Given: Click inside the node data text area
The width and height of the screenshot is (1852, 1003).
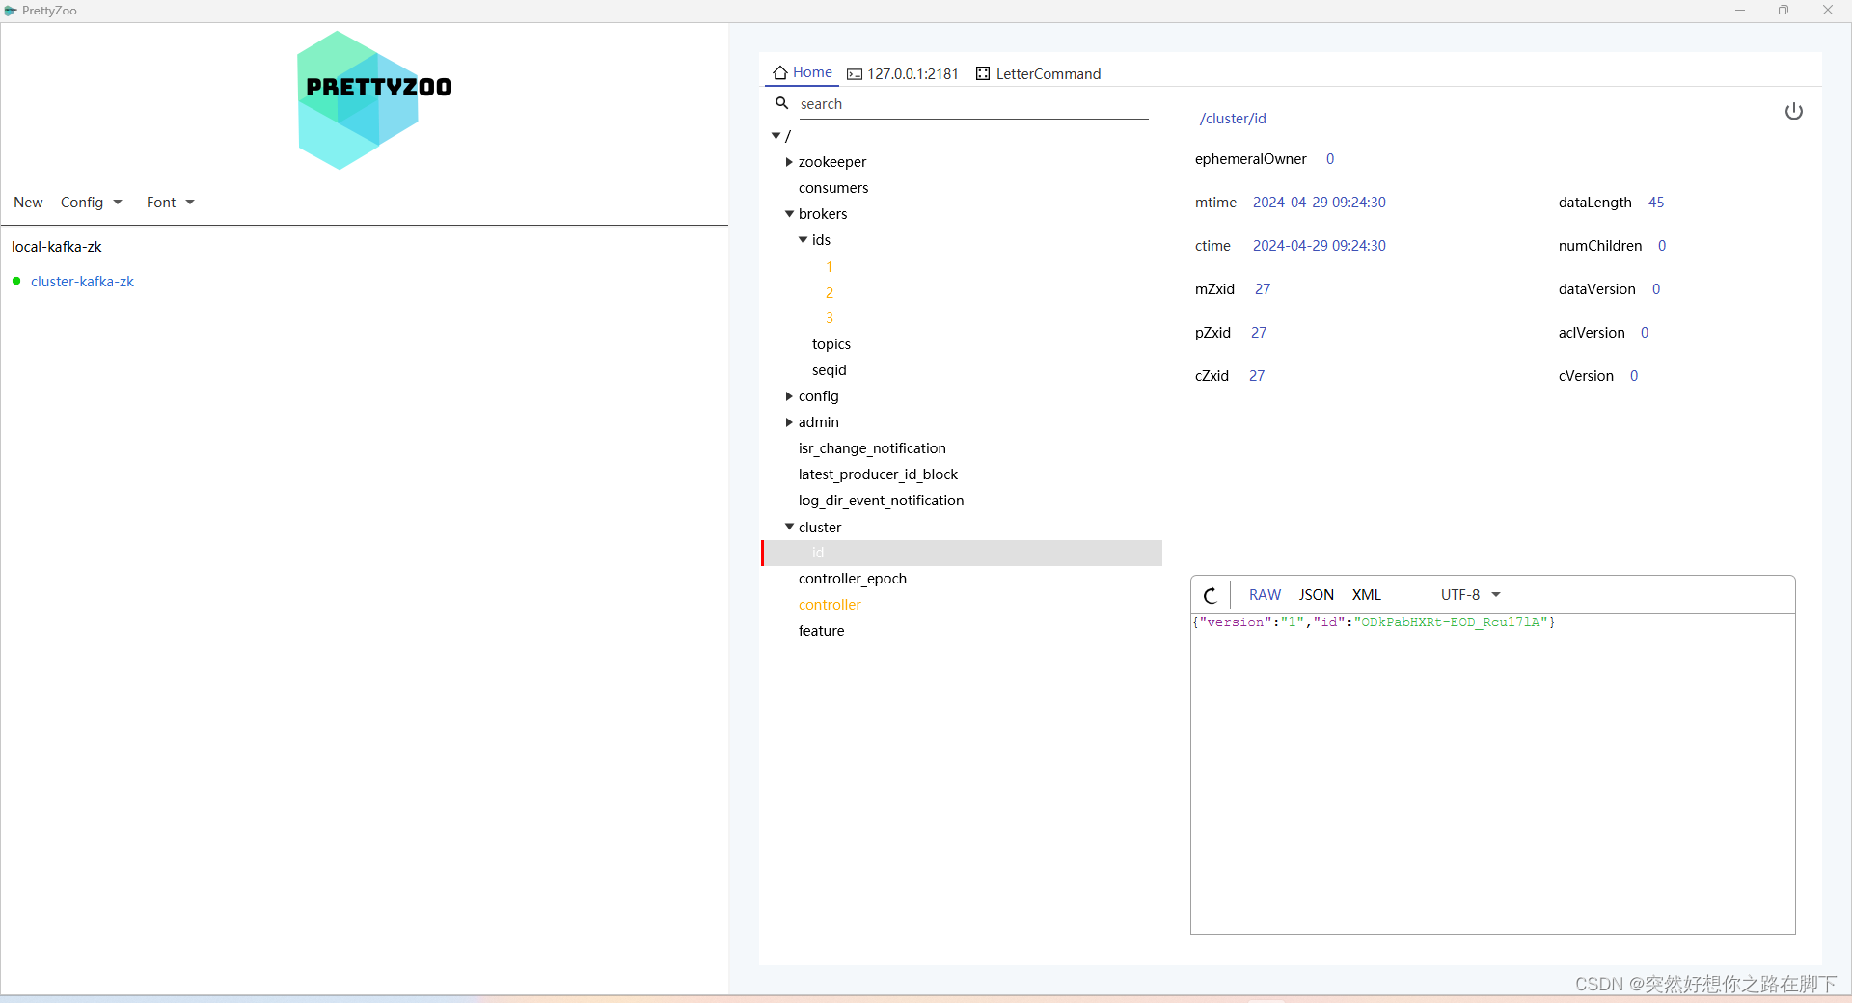Looking at the screenshot, I should tap(1492, 773).
